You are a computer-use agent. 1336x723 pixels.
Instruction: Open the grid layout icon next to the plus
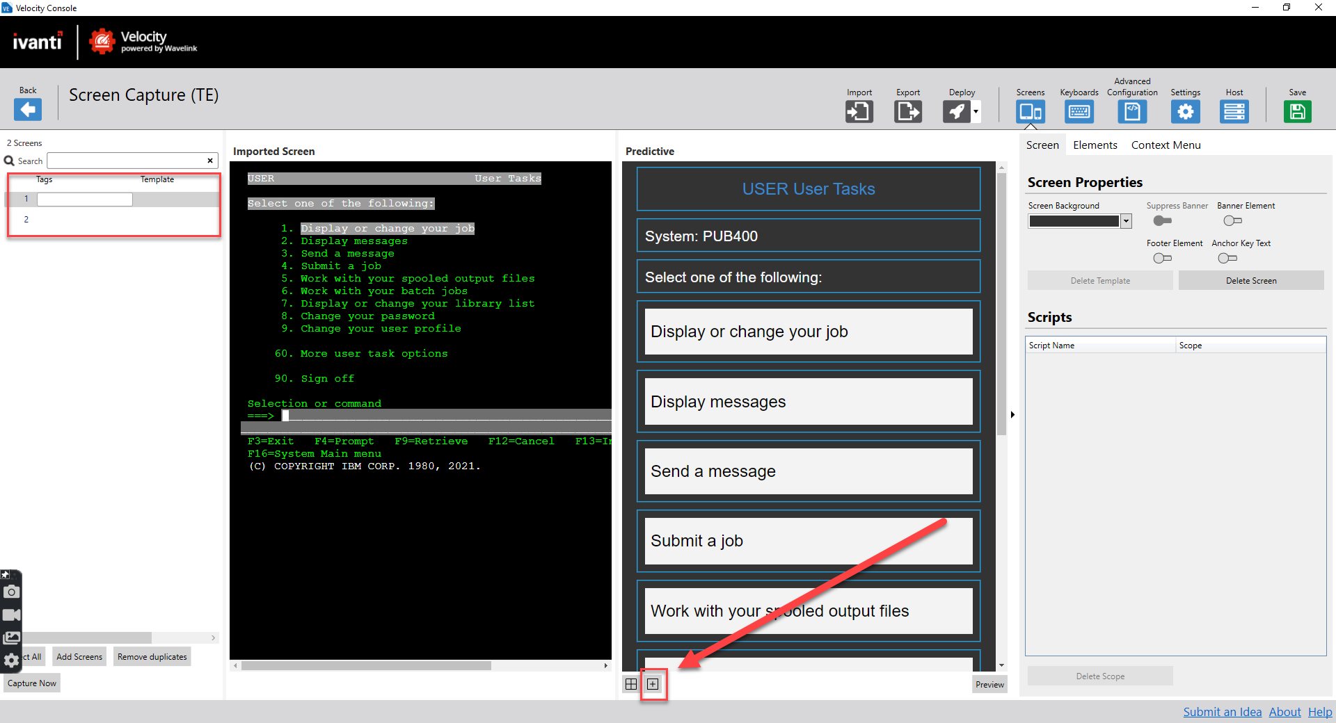click(630, 684)
